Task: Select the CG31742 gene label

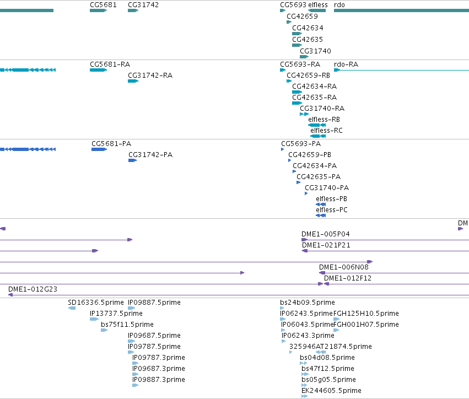Action: (x=143, y=5)
